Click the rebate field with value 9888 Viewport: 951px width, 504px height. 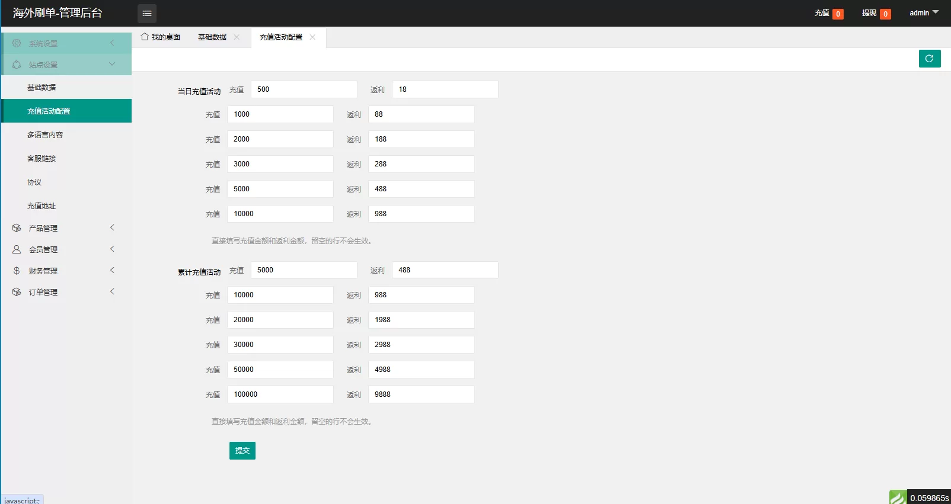[x=422, y=394]
